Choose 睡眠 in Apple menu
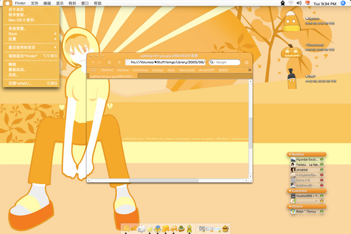 coord(31,65)
